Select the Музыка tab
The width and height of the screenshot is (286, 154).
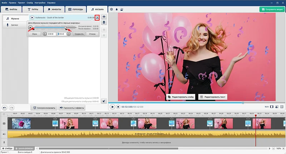[97, 9]
